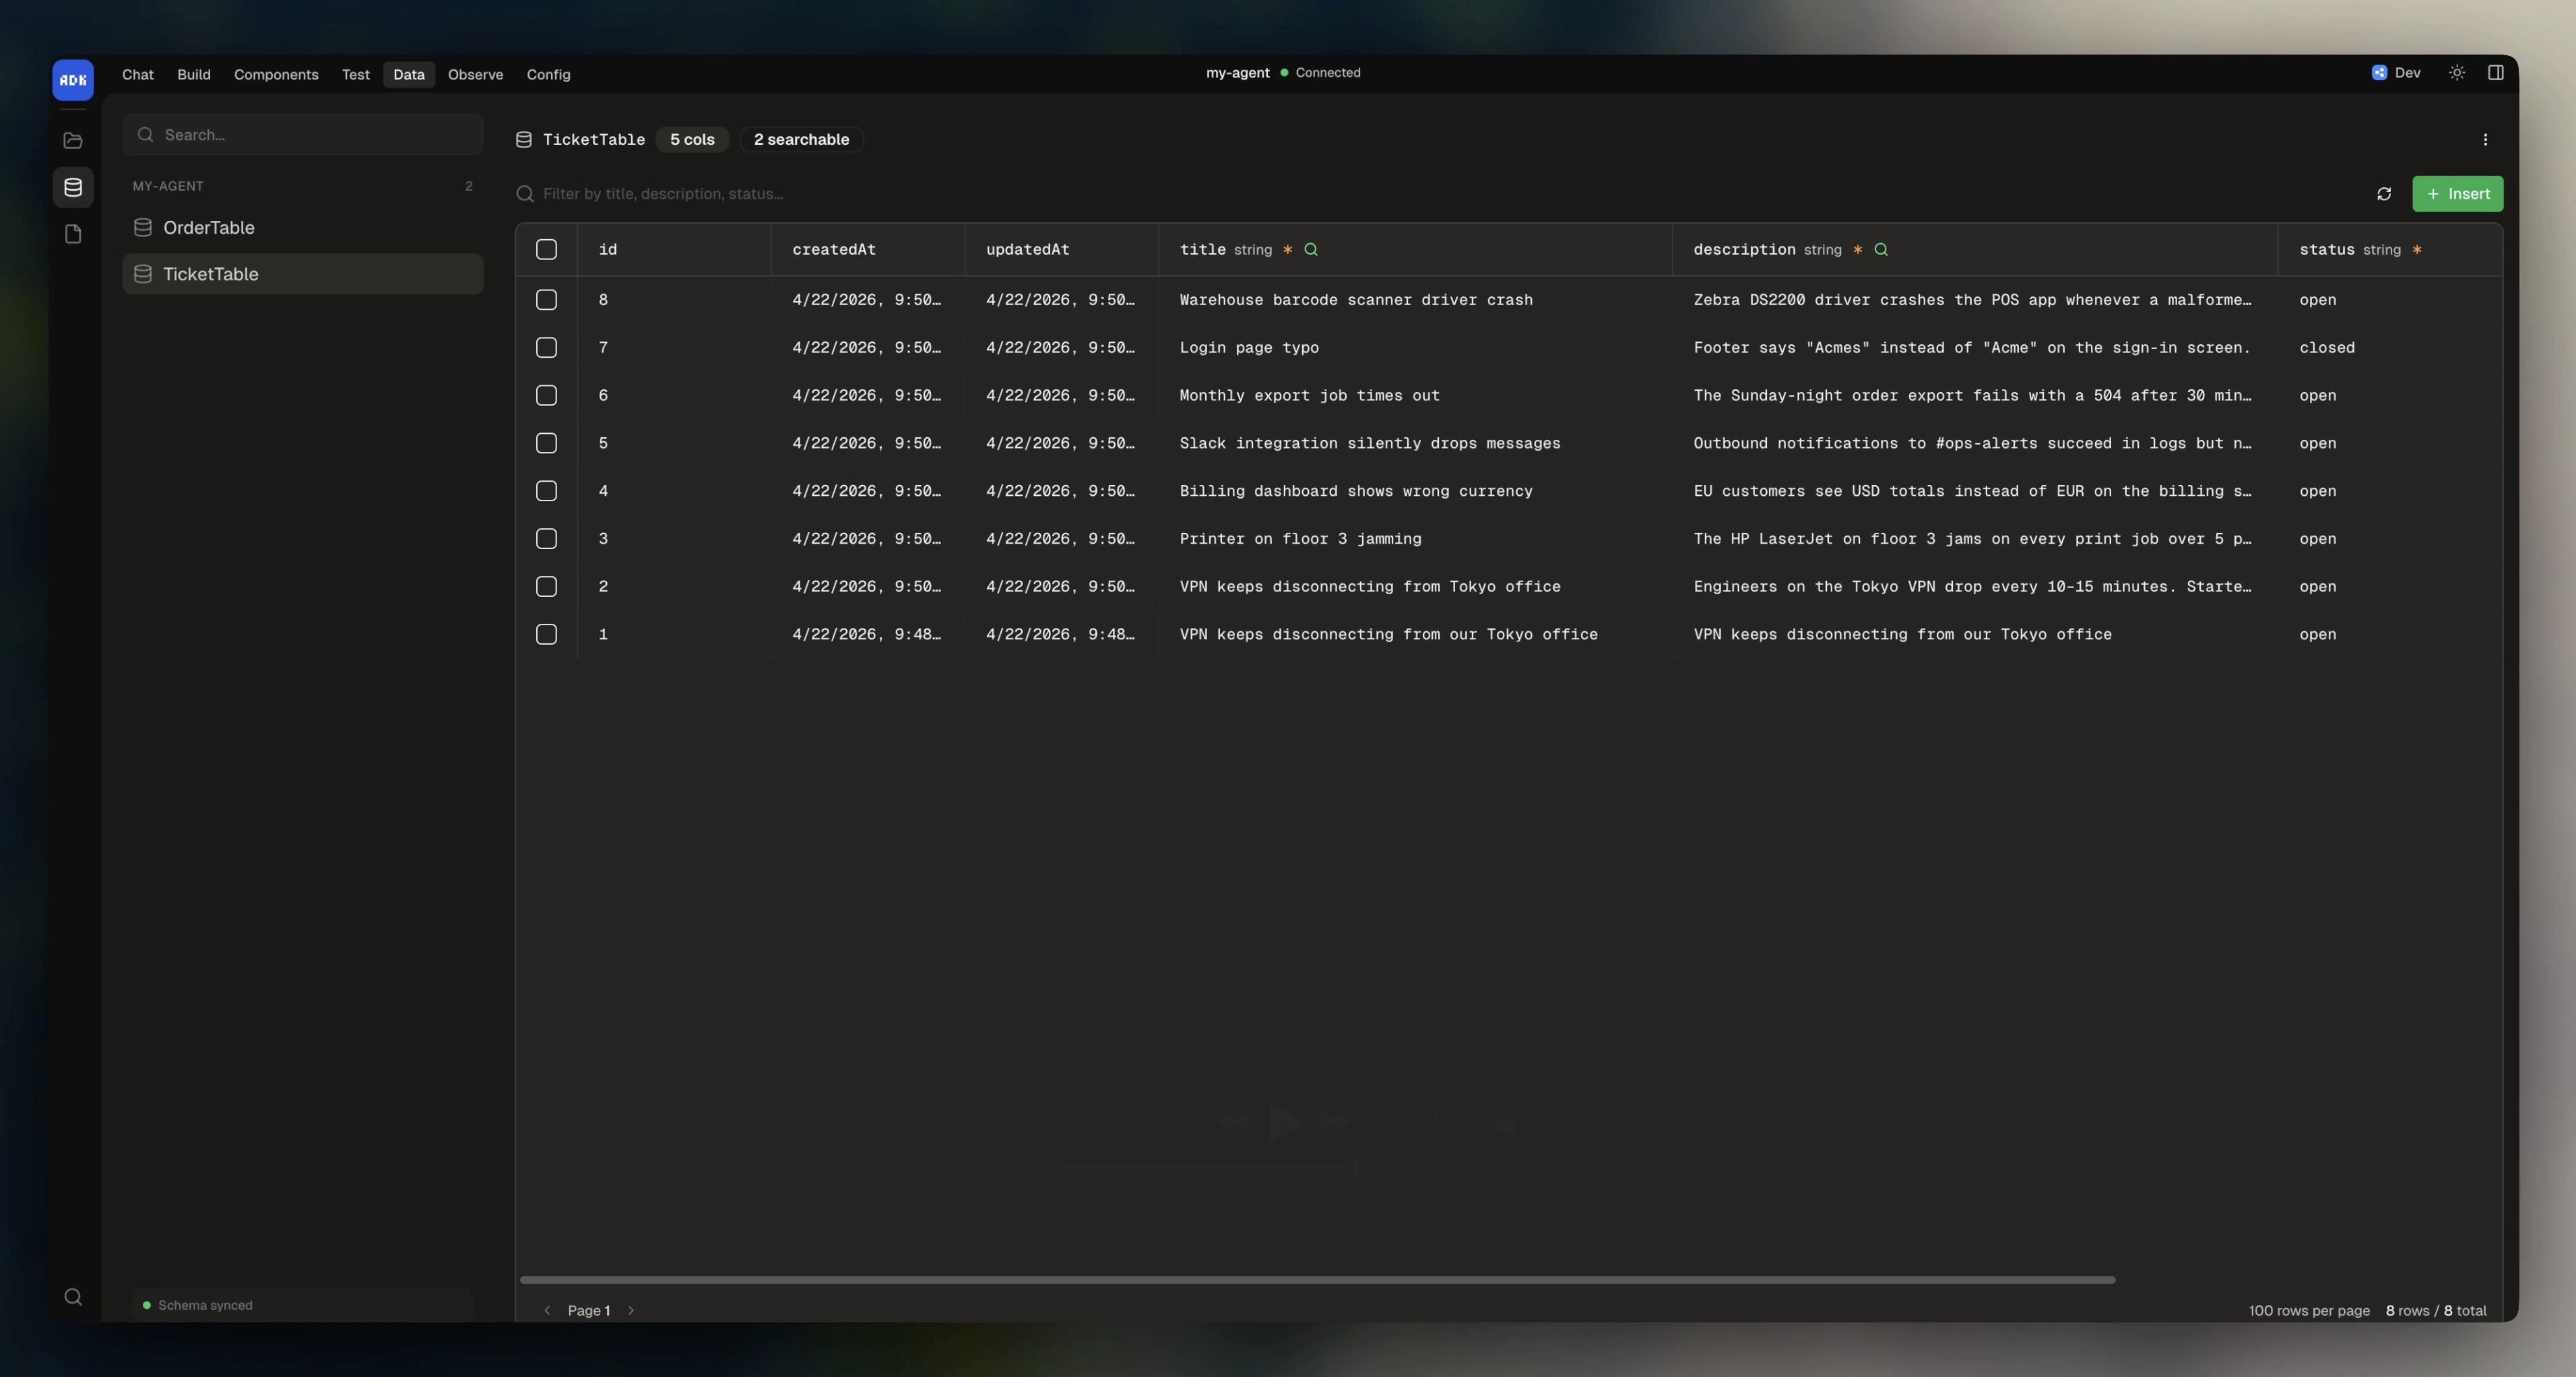Click the my-agent Connected status

1283,73
